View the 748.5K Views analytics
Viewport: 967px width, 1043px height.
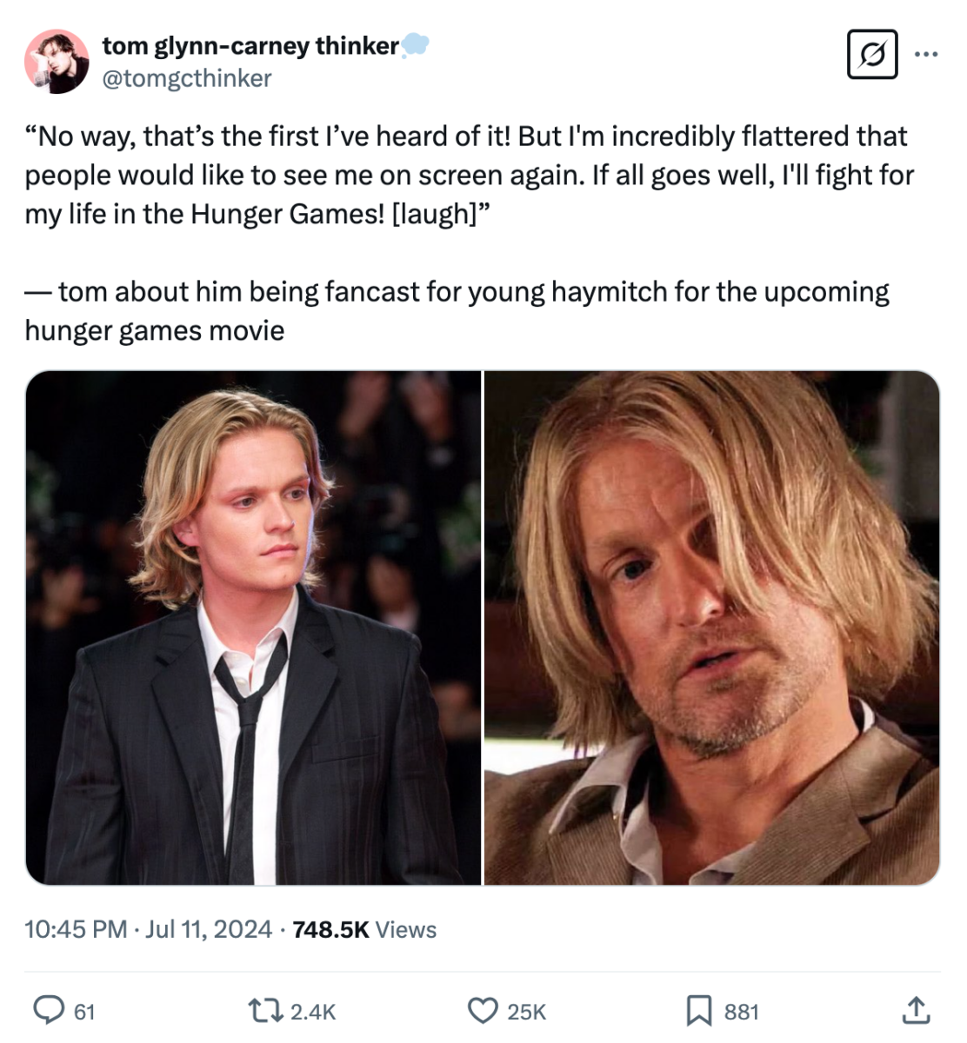[364, 929]
